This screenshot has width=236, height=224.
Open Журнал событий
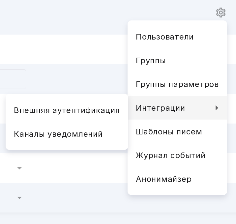177,155
